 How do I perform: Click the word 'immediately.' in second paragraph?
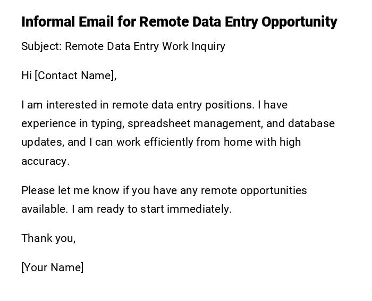tap(199, 209)
